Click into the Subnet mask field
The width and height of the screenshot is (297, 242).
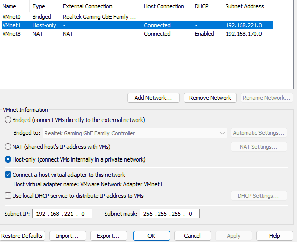point(170,214)
